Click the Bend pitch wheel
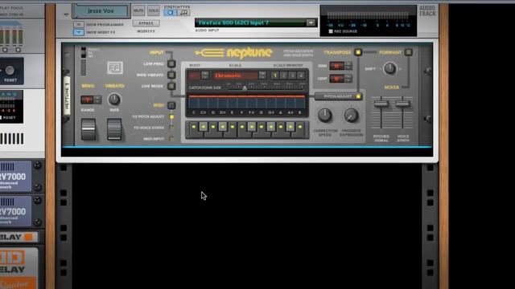Image resolution: width=515 pixels, height=289 pixels. (89, 129)
